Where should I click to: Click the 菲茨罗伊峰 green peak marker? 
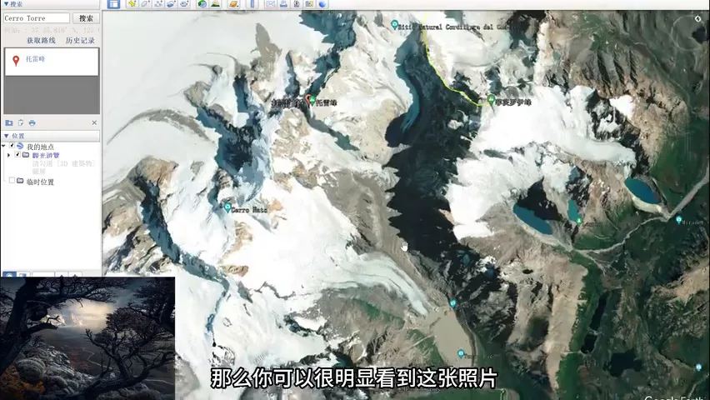pos(492,100)
